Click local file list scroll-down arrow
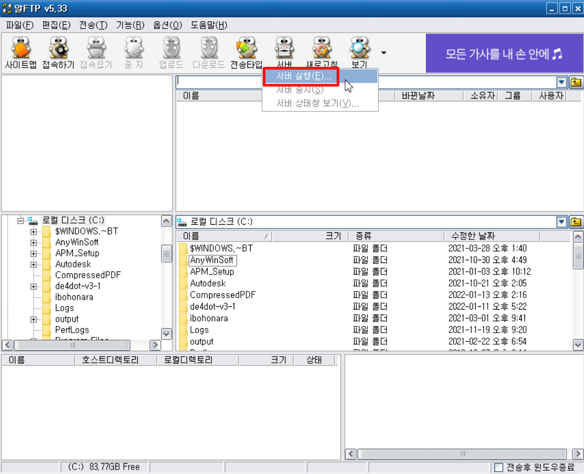Image resolution: width=584 pixels, height=474 pixels. click(x=578, y=345)
